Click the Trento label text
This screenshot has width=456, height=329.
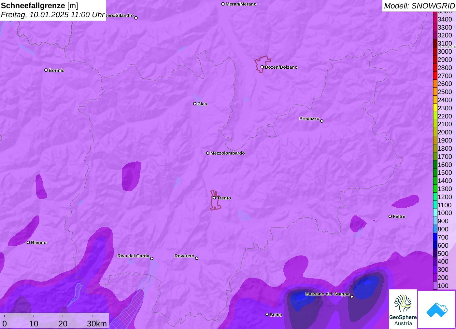[224, 198]
